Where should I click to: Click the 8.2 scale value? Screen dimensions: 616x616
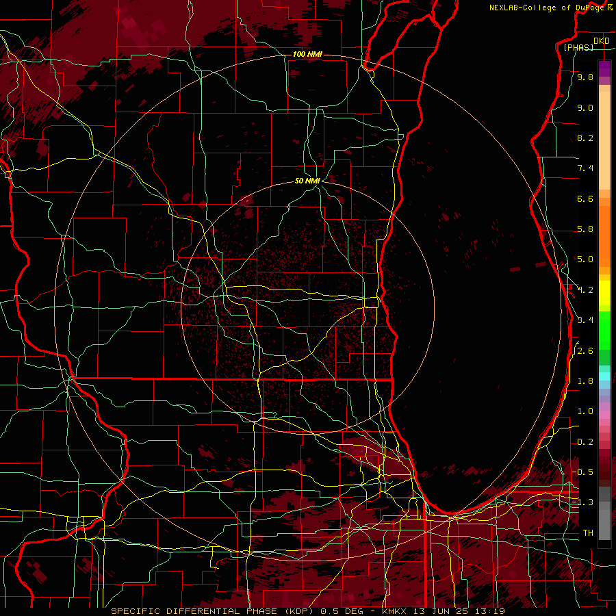click(585, 138)
